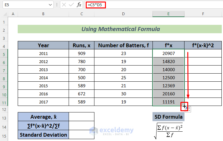The height and width of the screenshot is (141, 223).
Task: Click the ExcelDemy watermark logo
Action: (111, 130)
